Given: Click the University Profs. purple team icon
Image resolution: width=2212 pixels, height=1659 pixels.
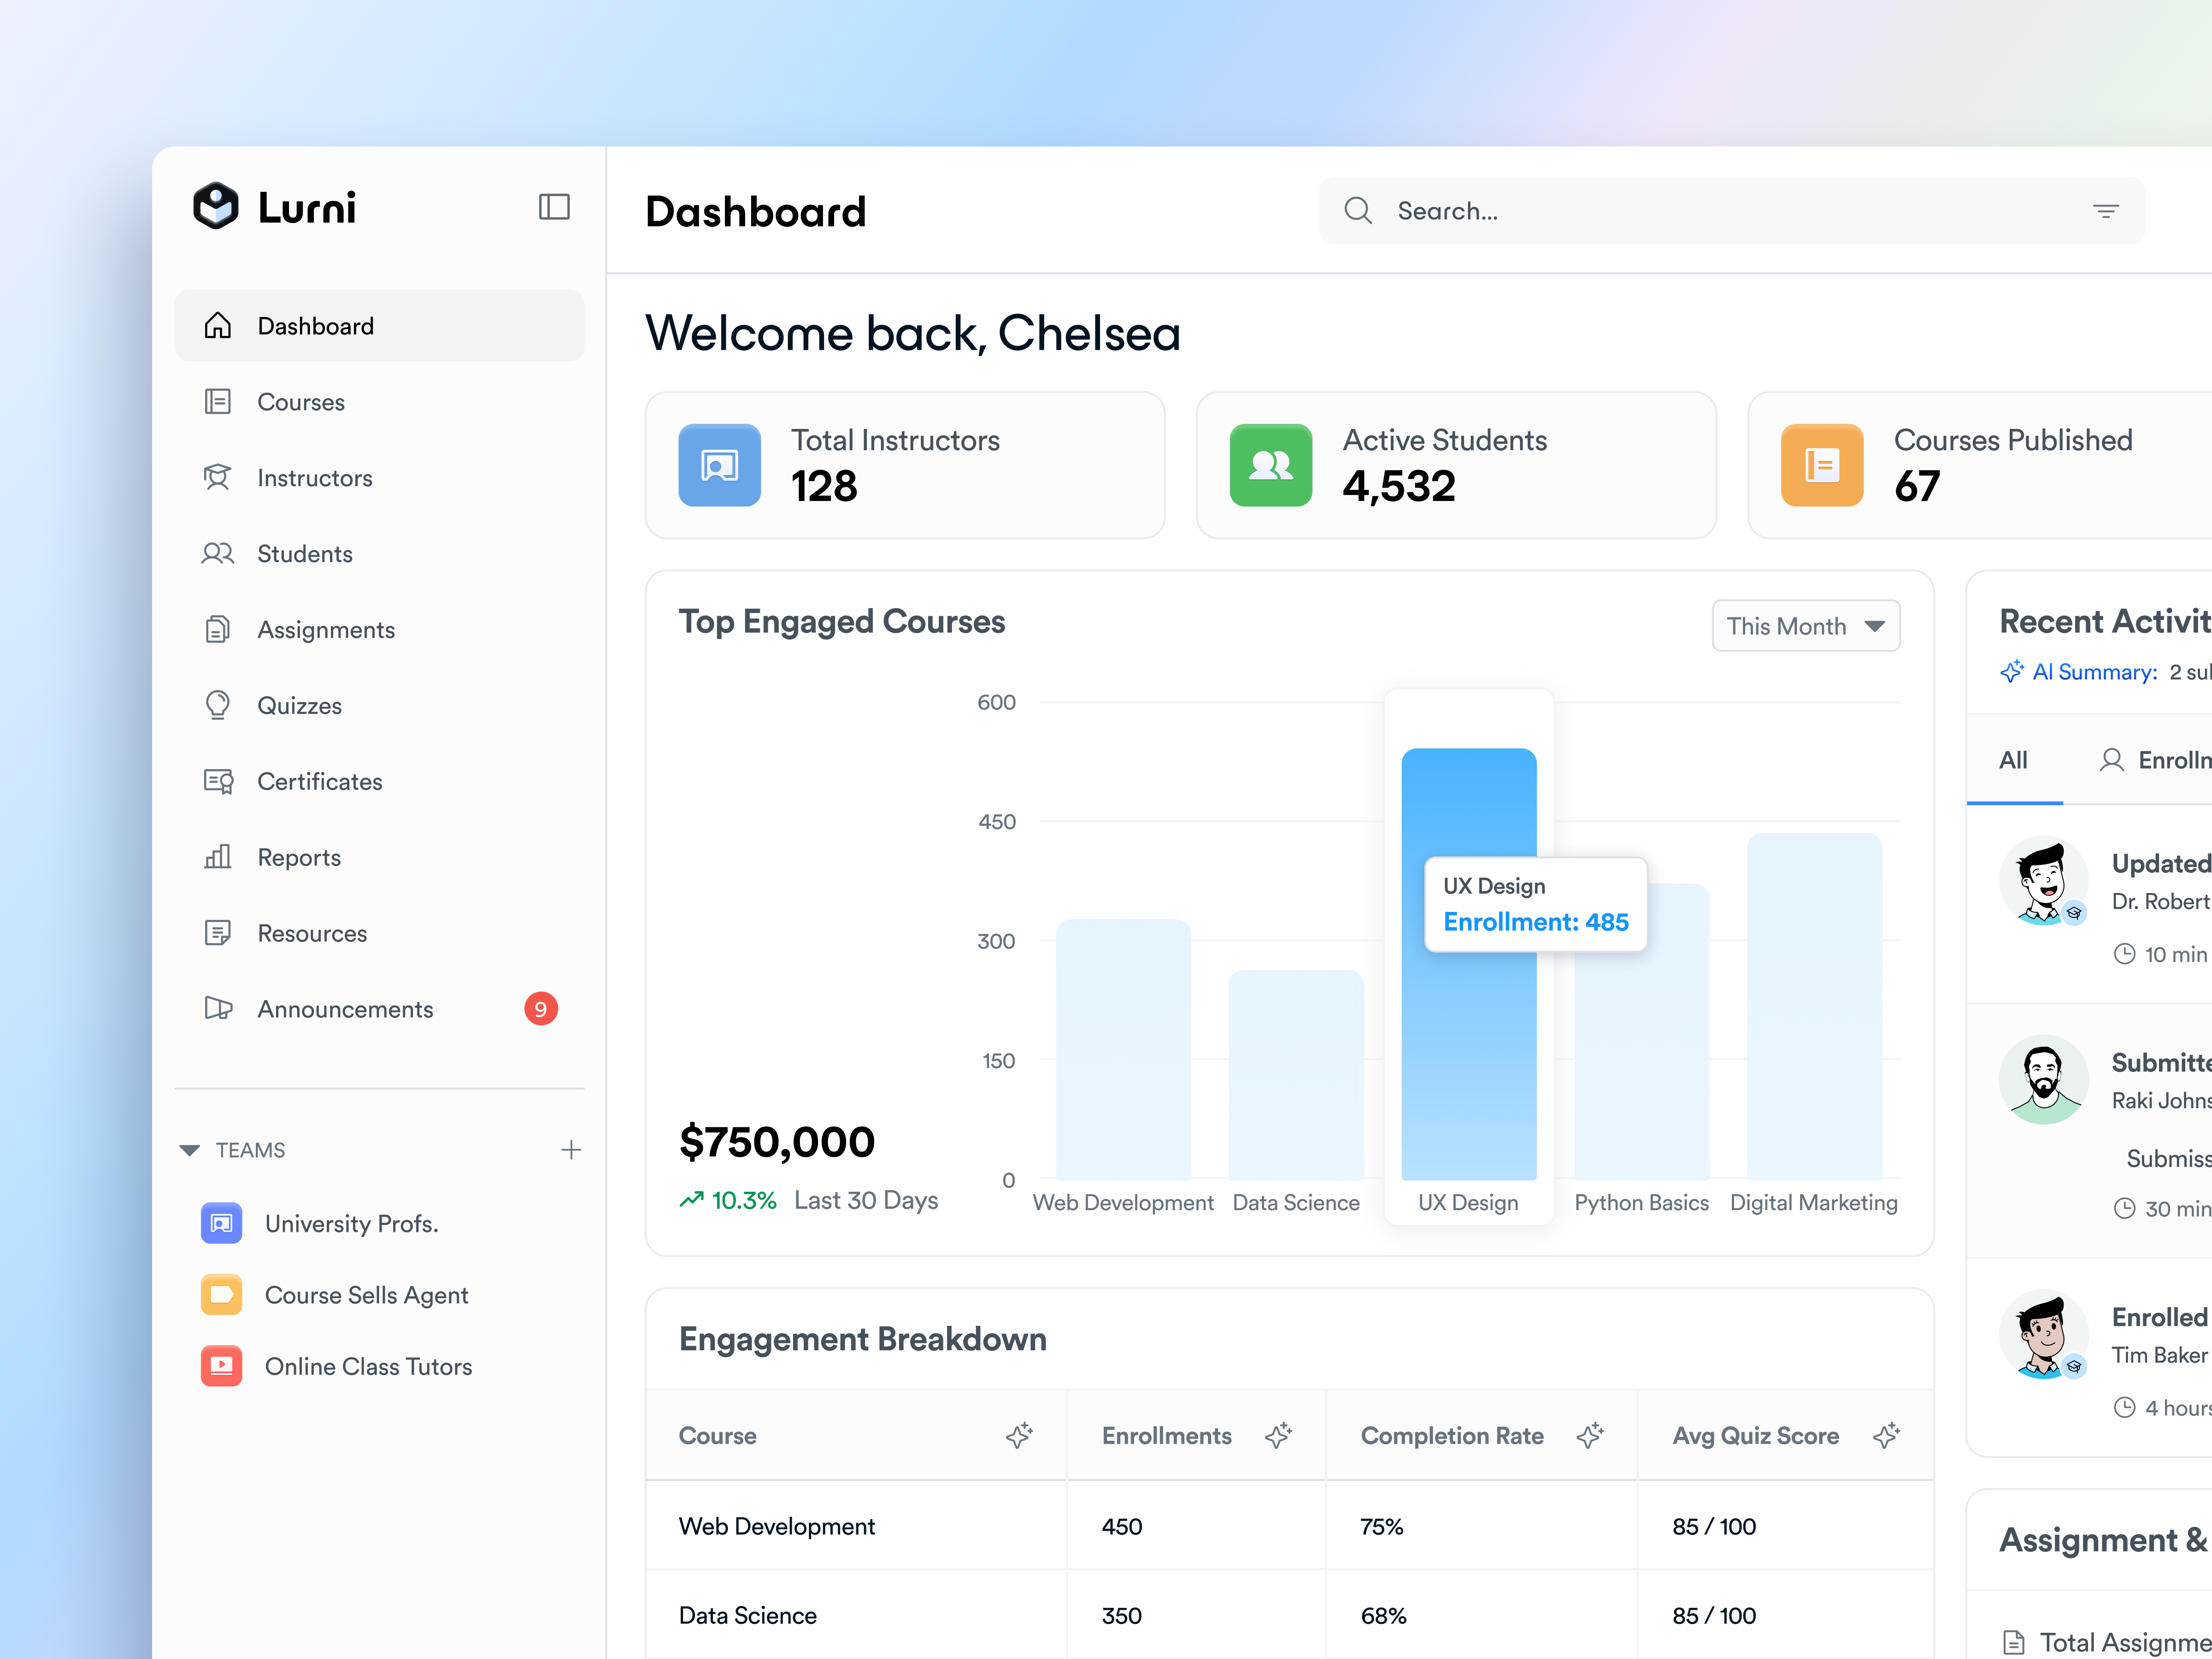Looking at the screenshot, I should [x=221, y=1223].
